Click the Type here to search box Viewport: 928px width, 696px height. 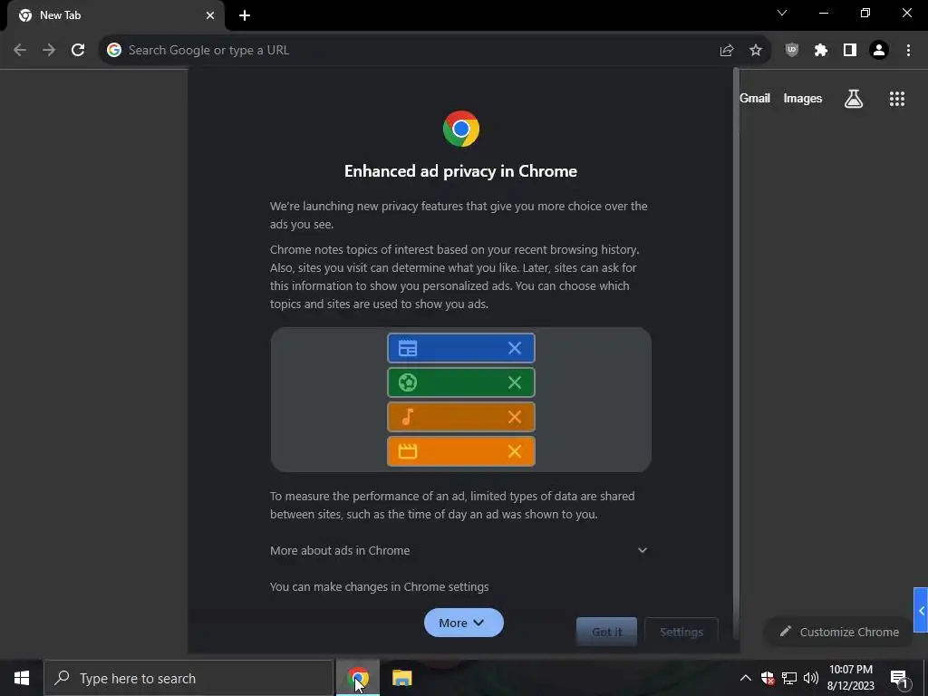(x=188, y=678)
